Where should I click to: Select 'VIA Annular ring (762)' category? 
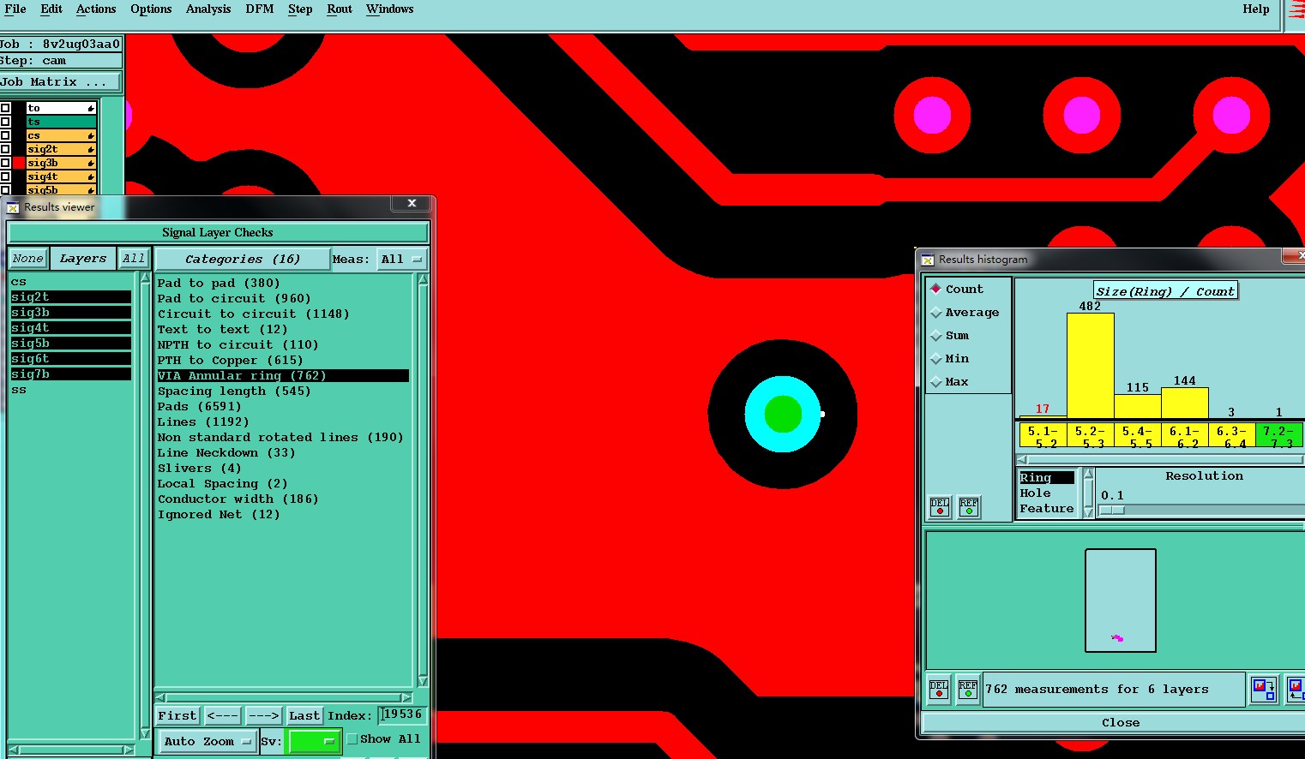[283, 376]
